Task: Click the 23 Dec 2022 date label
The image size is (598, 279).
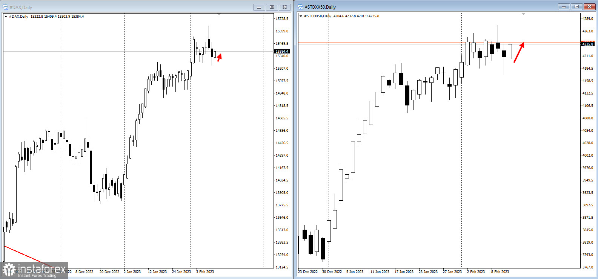Action: [308, 272]
